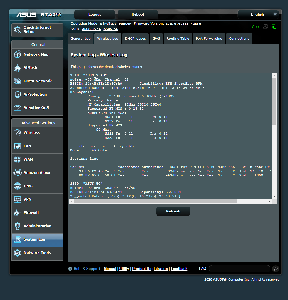Click into the FAQ search field
The width and height of the screenshot is (288, 300).
click(x=239, y=269)
